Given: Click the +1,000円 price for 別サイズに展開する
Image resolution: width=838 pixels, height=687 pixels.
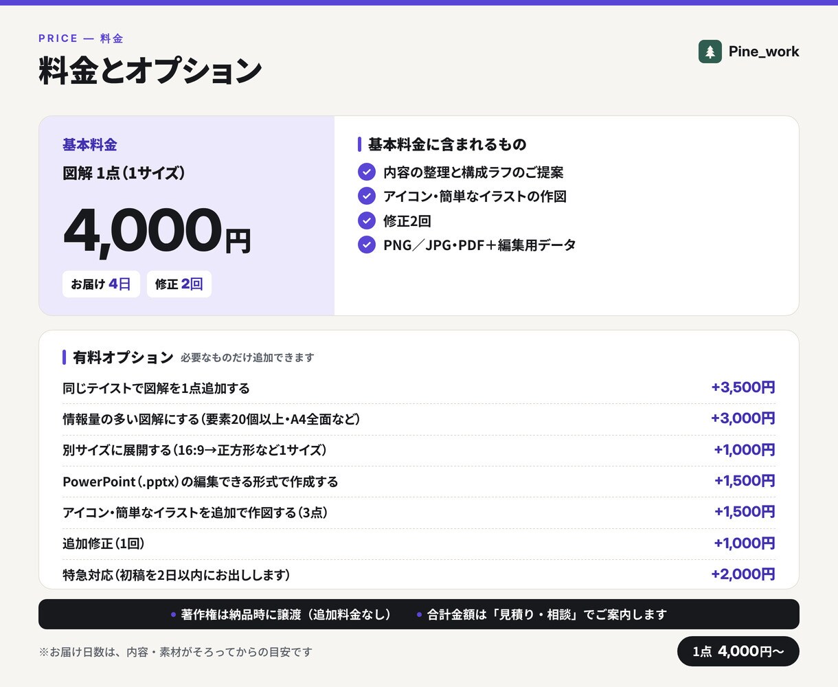Looking at the screenshot, I should [x=745, y=450].
